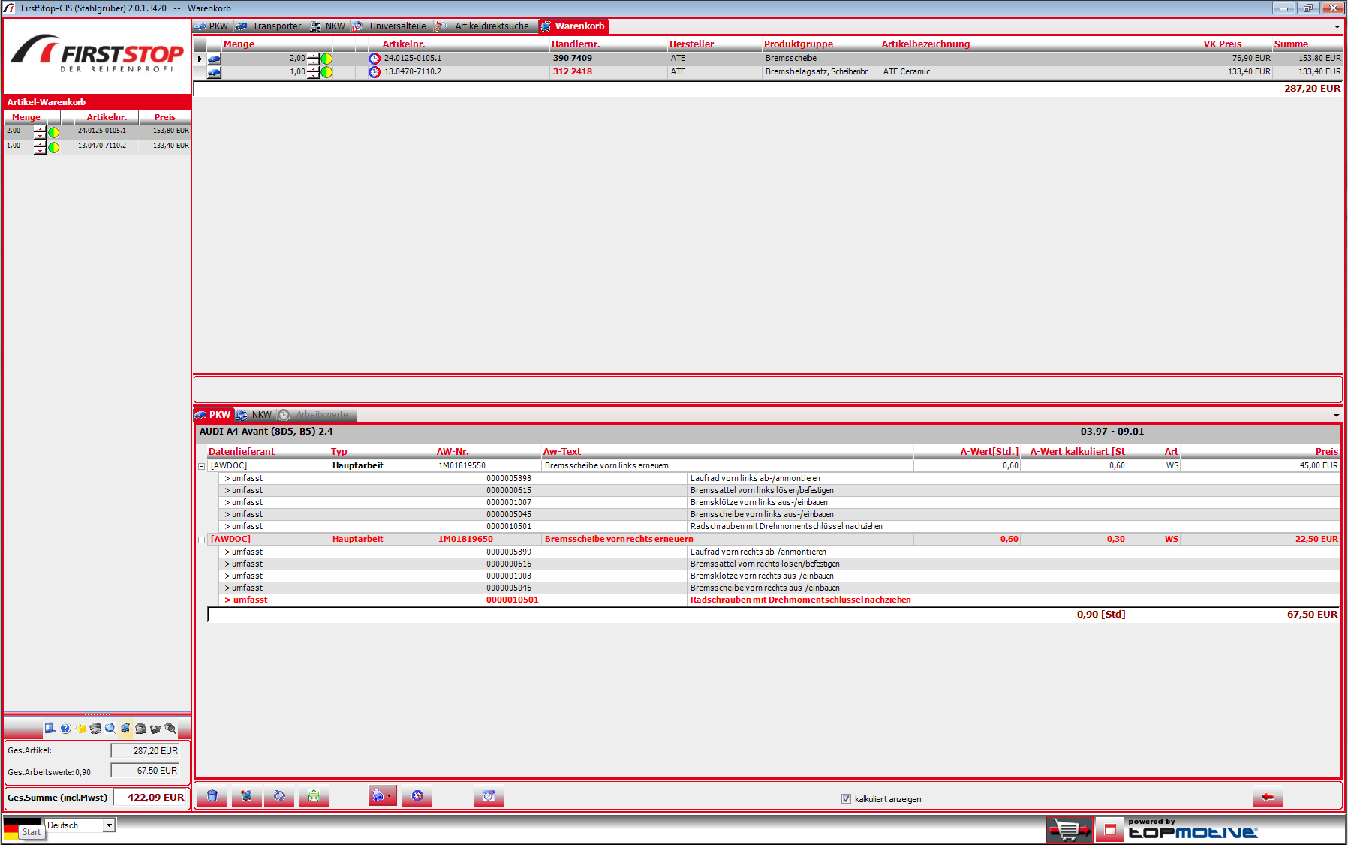Click the grey truck icon in left toolbar
Screen dimensions: 1348x845
(x=95, y=728)
